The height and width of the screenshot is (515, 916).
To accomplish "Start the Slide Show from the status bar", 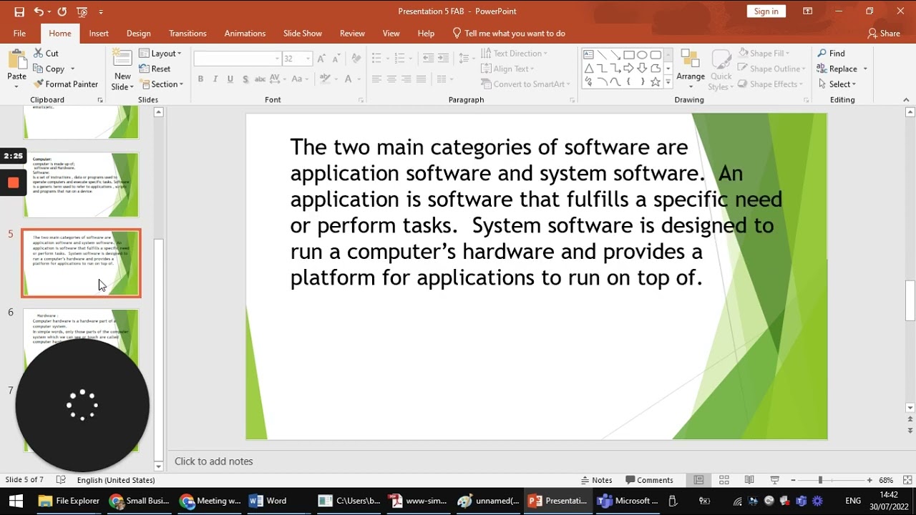I will click(774, 480).
